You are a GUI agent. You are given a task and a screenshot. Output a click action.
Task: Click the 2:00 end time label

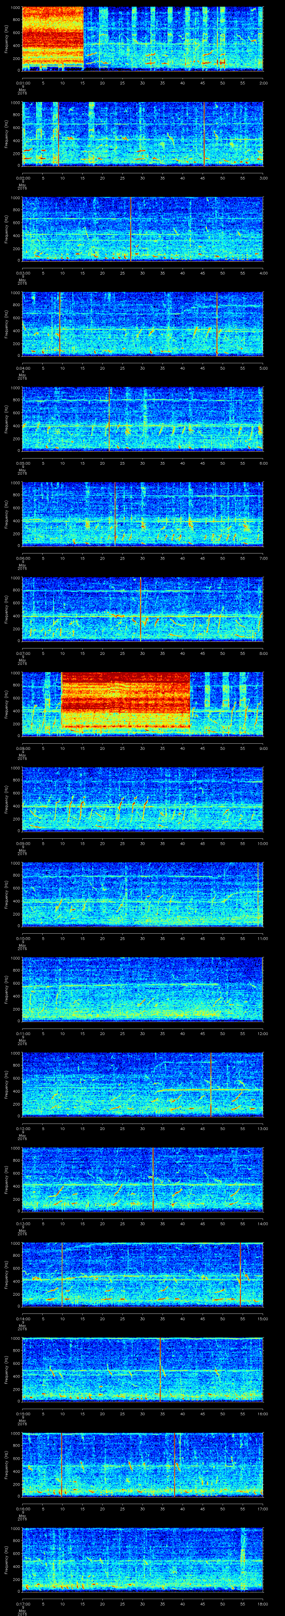click(263, 83)
